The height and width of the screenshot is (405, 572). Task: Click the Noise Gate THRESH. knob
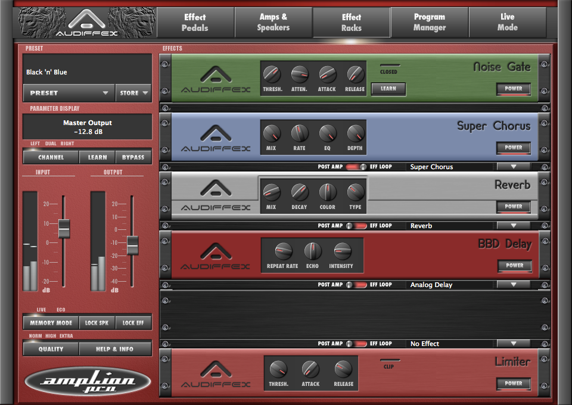coord(272,74)
